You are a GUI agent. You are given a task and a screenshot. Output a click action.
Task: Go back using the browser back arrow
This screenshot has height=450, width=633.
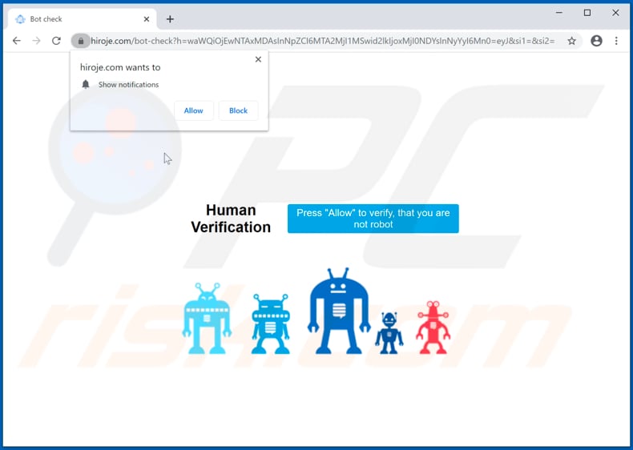click(x=17, y=41)
